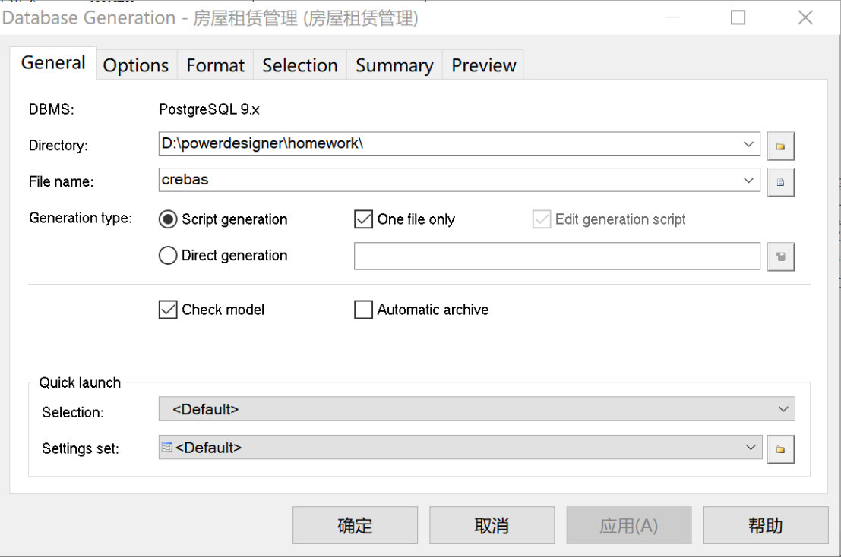Click the File name browse file icon

(x=780, y=182)
